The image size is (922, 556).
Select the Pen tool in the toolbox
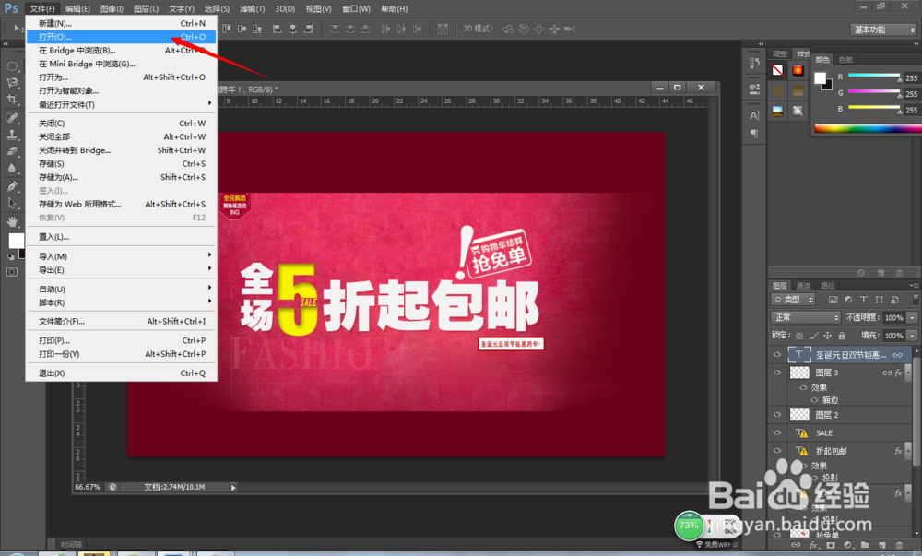point(12,186)
